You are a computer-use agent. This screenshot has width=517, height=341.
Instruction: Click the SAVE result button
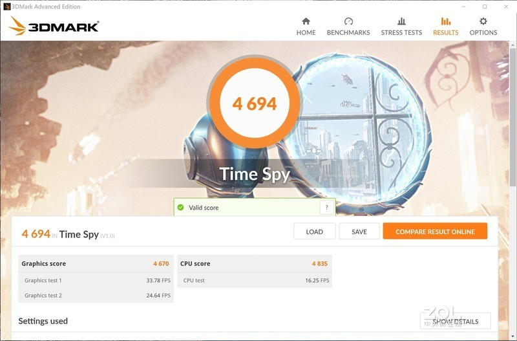359,231
